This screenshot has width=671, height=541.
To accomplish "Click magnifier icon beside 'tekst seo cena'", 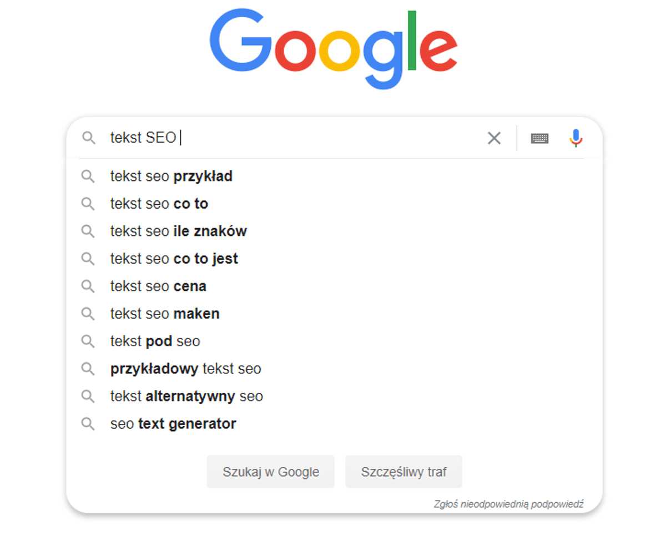I will pos(88,286).
